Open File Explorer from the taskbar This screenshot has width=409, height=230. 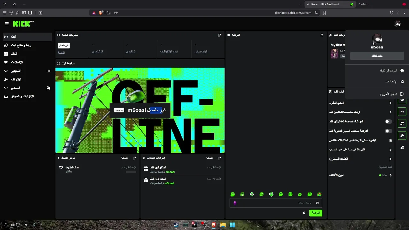point(223,225)
